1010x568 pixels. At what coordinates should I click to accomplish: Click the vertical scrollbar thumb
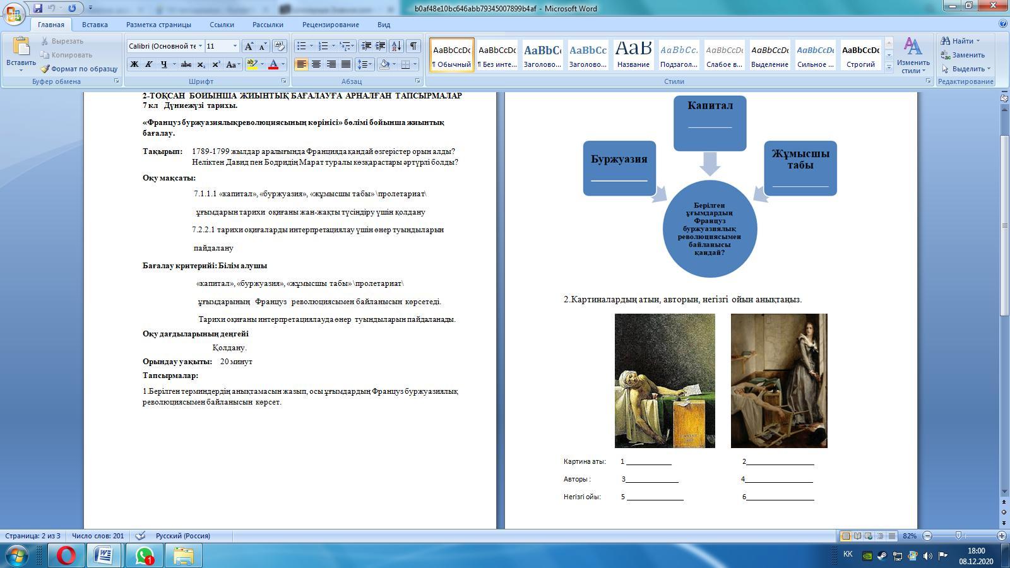[x=1004, y=226]
